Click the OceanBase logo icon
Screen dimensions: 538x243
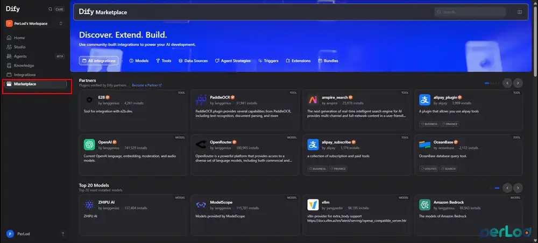click(425, 145)
